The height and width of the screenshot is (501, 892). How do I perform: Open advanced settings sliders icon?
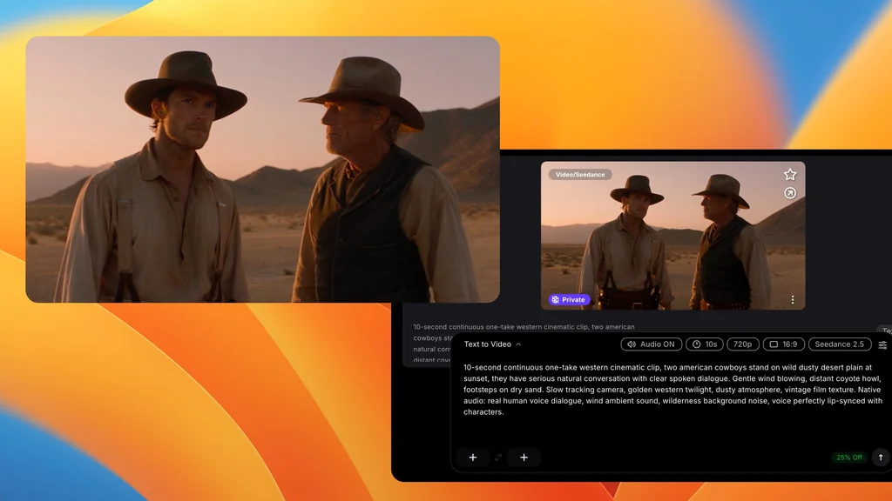click(882, 344)
